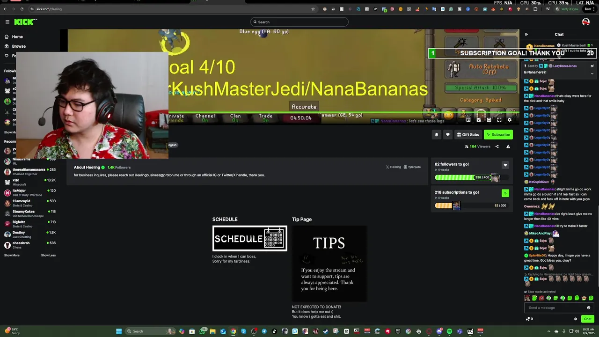The width and height of the screenshot is (599, 337).
Task: Click the verified badge beside About Heeling
Action: point(103,167)
